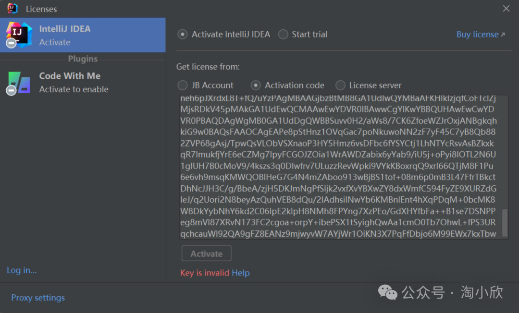Click the minus badge on IntelliJ IDEA icon
Viewport: 519px width, 313px height.
[11, 43]
